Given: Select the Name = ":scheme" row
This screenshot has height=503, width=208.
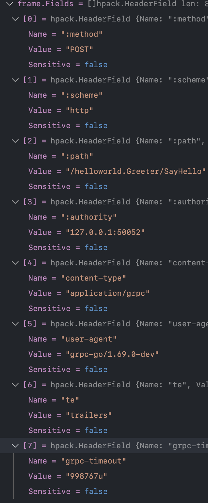Looking at the screenshot, I should point(104,95).
